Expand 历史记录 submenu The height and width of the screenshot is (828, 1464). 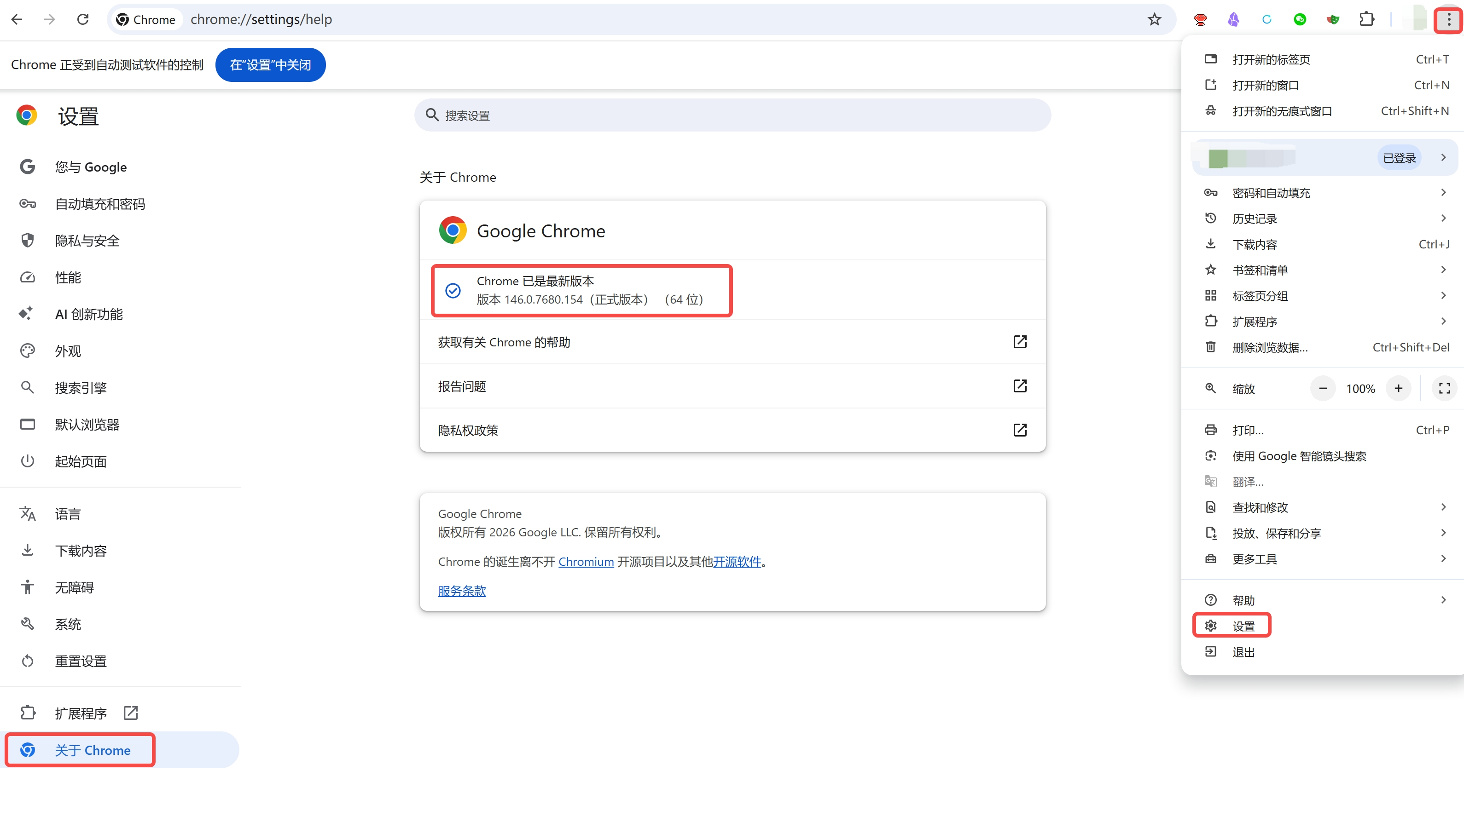[x=1322, y=218]
